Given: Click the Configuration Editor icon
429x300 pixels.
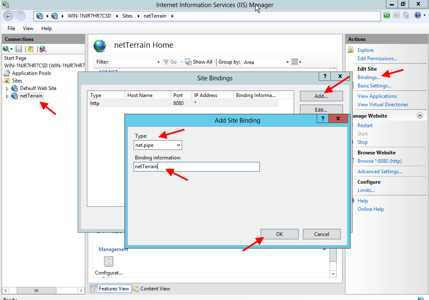Looking at the screenshot, I should point(109,262).
